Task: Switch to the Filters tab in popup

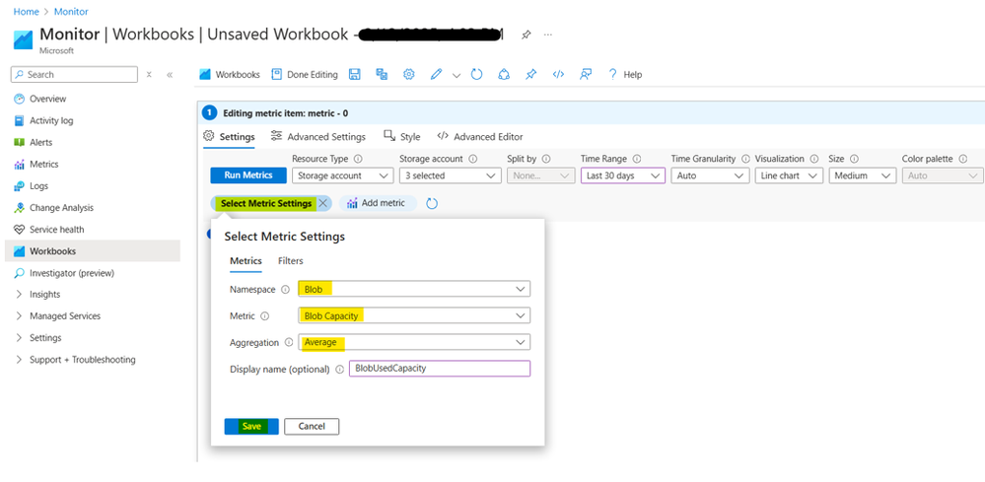Action: (291, 261)
